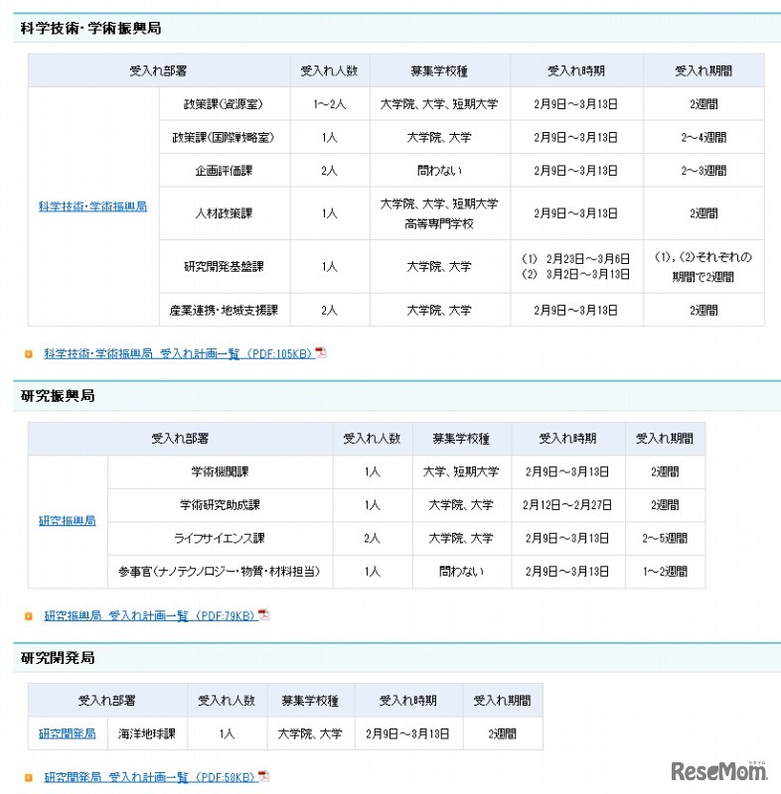781x794 pixels.
Task: Click (1),(2)それぞれの期間で2週間 cell
Action: [703, 266]
